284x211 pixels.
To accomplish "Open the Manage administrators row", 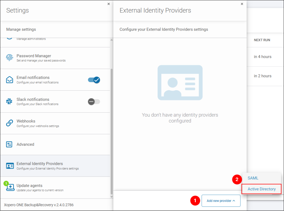I will tap(55, 43).
